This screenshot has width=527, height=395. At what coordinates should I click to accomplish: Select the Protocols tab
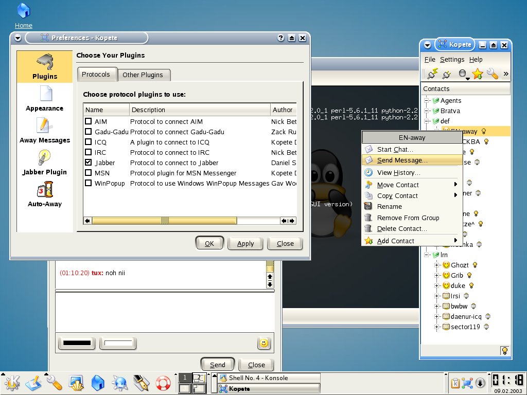pyautogui.click(x=96, y=74)
